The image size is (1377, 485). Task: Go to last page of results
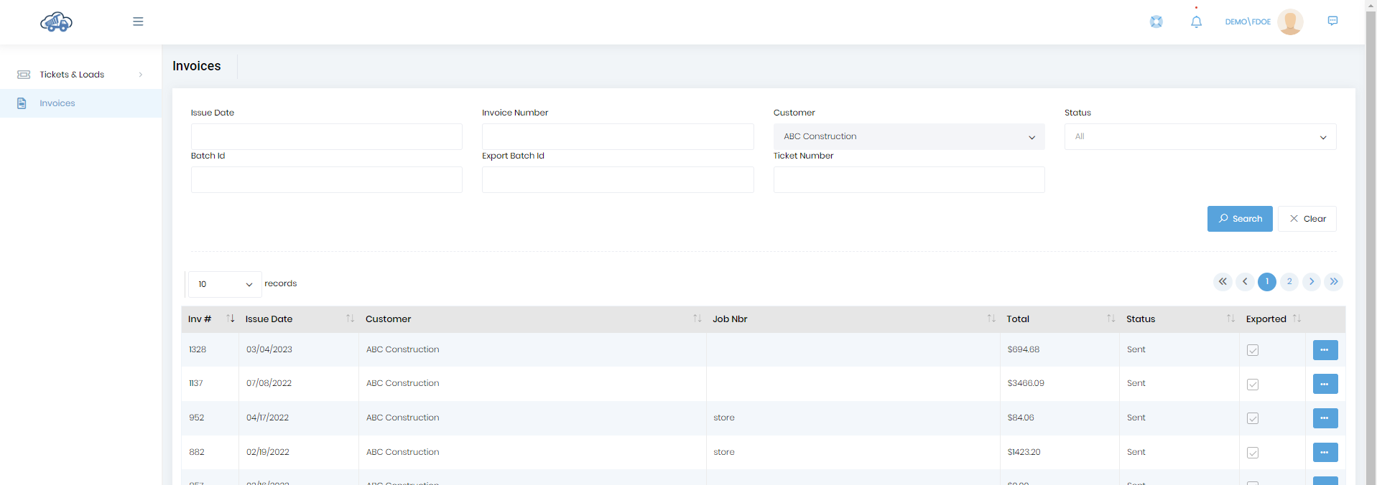click(1334, 282)
